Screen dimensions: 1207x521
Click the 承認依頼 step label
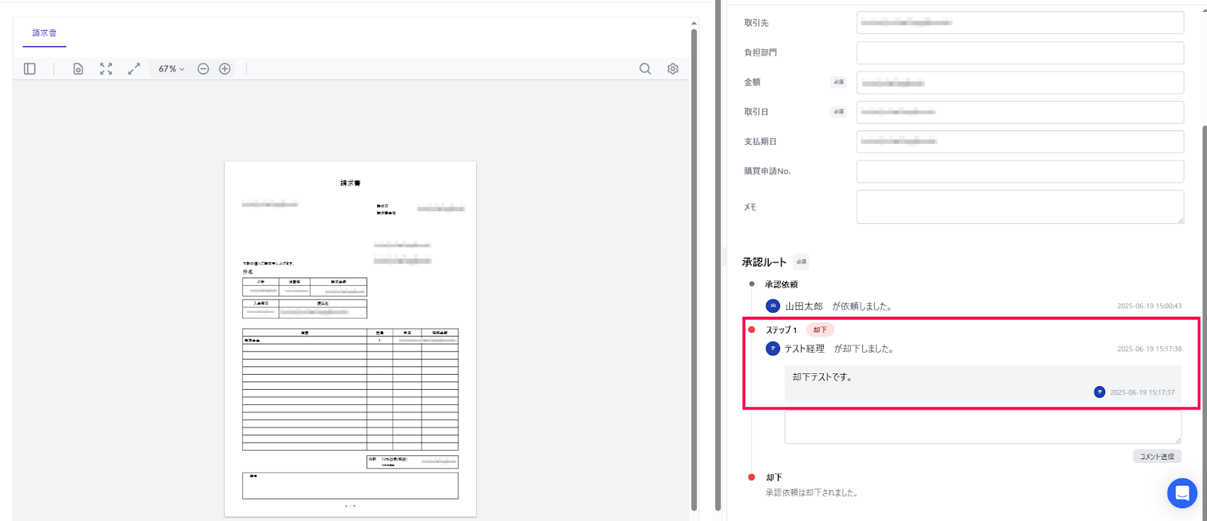point(782,284)
